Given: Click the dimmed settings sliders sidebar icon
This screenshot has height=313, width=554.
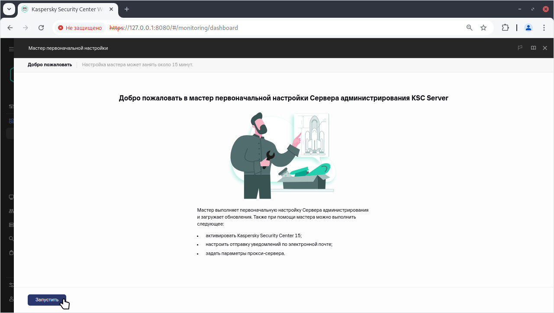Looking at the screenshot, I should (x=11, y=285).
